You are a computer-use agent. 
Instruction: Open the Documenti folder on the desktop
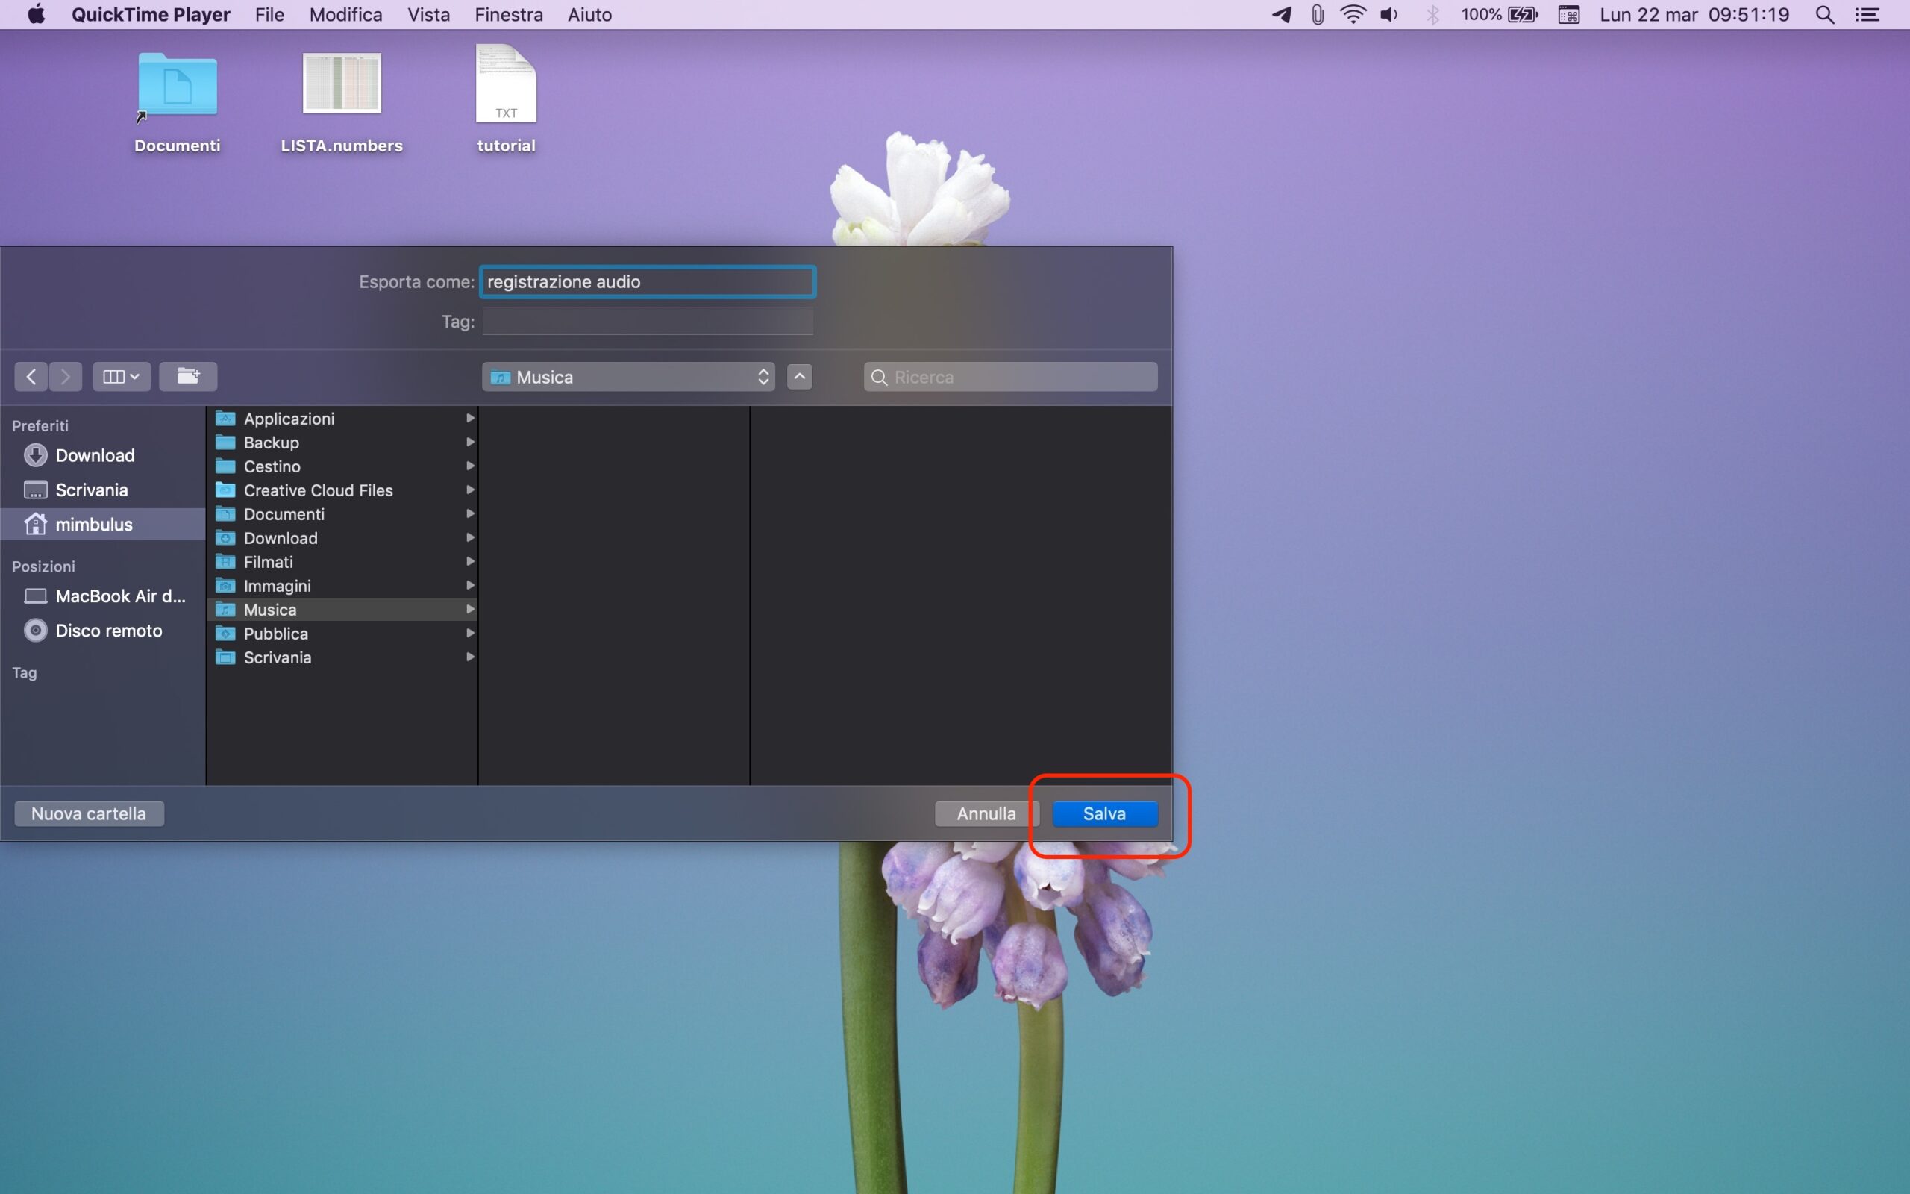tap(177, 86)
